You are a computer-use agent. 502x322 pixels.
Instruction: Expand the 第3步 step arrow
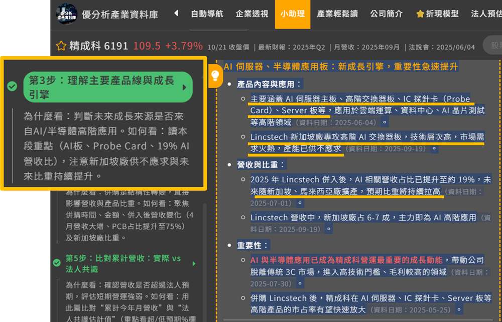pyautogui.click(x=184, y=87)
